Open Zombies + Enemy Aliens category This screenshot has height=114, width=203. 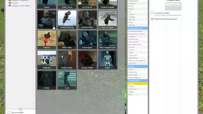[21, 6]
